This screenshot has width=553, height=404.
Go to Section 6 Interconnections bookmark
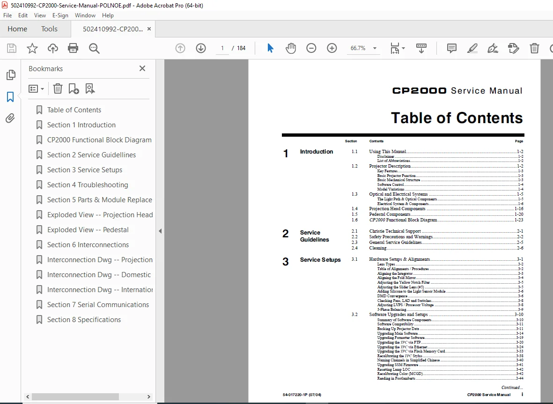tap(88, 245)
